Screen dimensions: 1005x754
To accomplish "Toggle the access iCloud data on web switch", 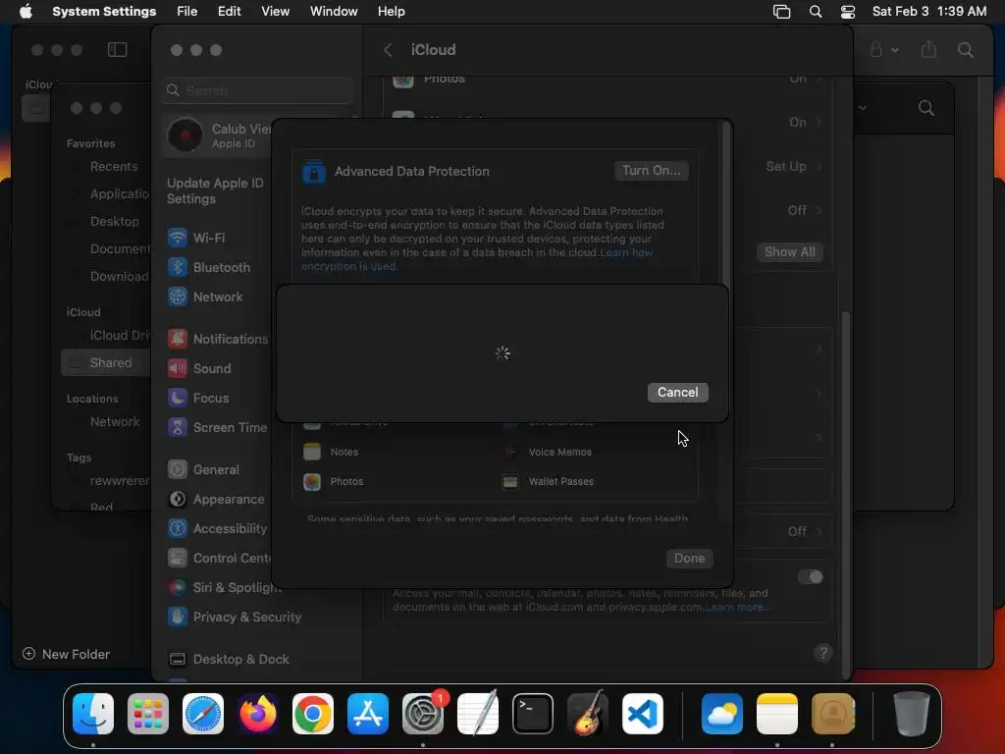I will [810, 577].
